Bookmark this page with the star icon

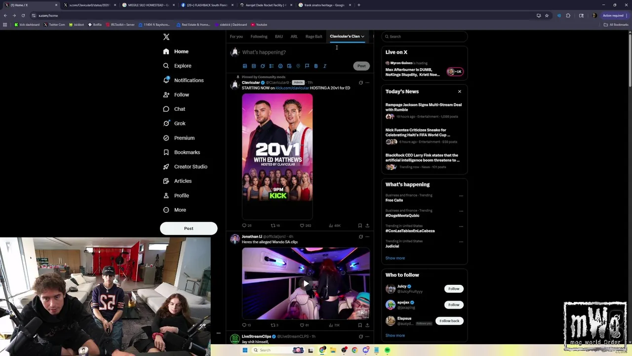tap(547, 15)
